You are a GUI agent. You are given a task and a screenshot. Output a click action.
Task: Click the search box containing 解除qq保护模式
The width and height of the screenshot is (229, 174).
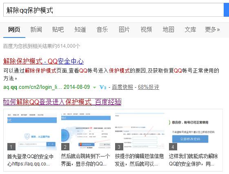coord(113,10)
